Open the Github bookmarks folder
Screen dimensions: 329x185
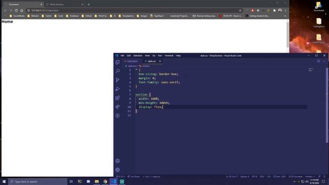pos(87,16)
